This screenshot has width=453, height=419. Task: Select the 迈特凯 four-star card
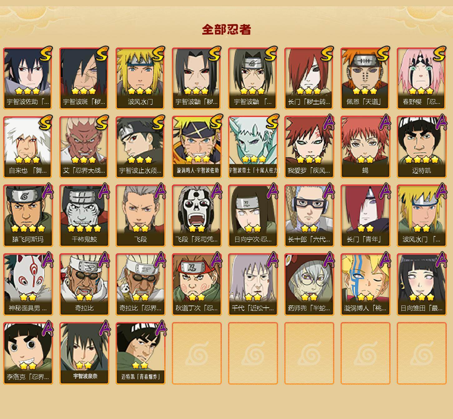pos(421,147)
